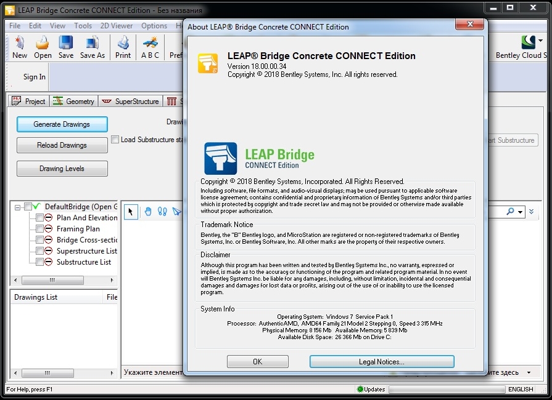Click the Save As toolbar icon
Screen dimensions: 552x400
pos(93,42)
